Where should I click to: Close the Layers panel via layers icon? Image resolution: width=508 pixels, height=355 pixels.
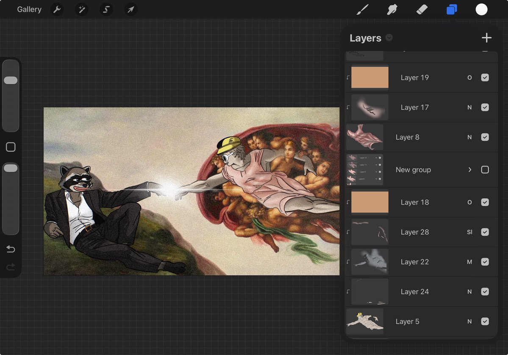[x=452, y=9]
